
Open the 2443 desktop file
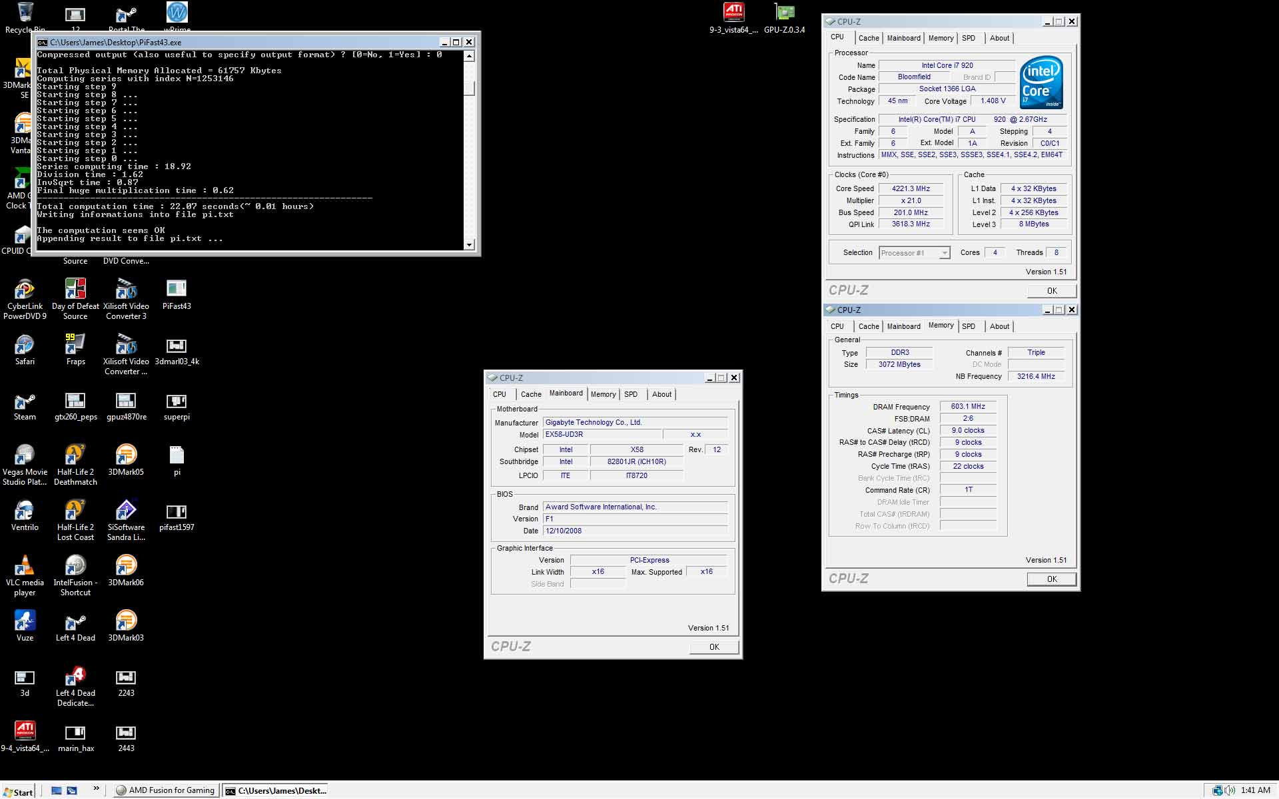126,733
